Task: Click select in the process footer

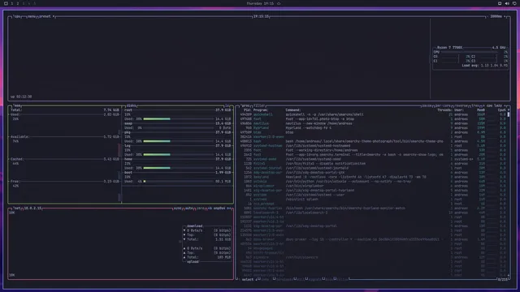Action: pyautogui.click(x=248, y=280)
